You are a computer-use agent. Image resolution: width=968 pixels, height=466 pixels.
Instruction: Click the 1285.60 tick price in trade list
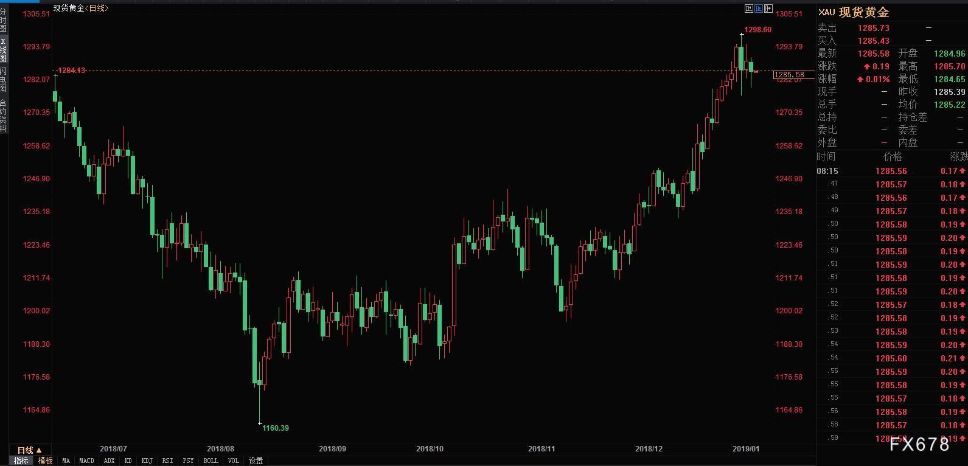[891, 359]
